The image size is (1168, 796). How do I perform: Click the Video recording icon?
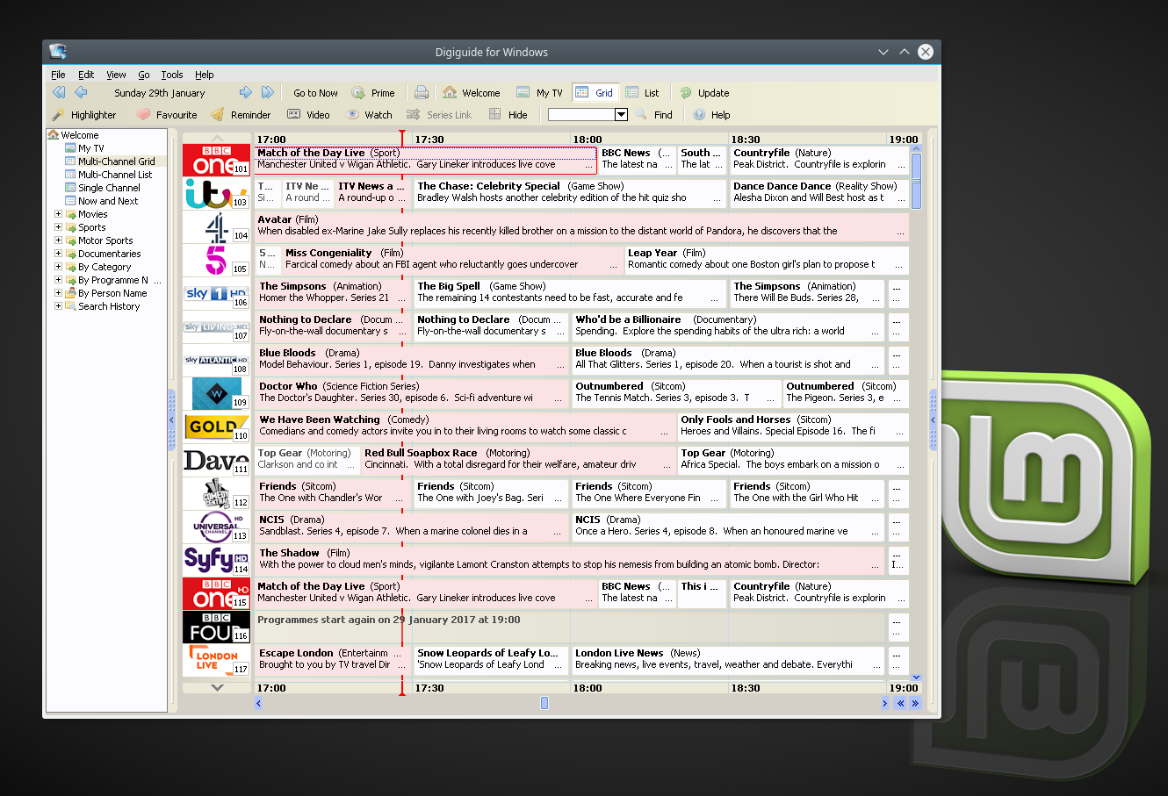coord(309,114)
